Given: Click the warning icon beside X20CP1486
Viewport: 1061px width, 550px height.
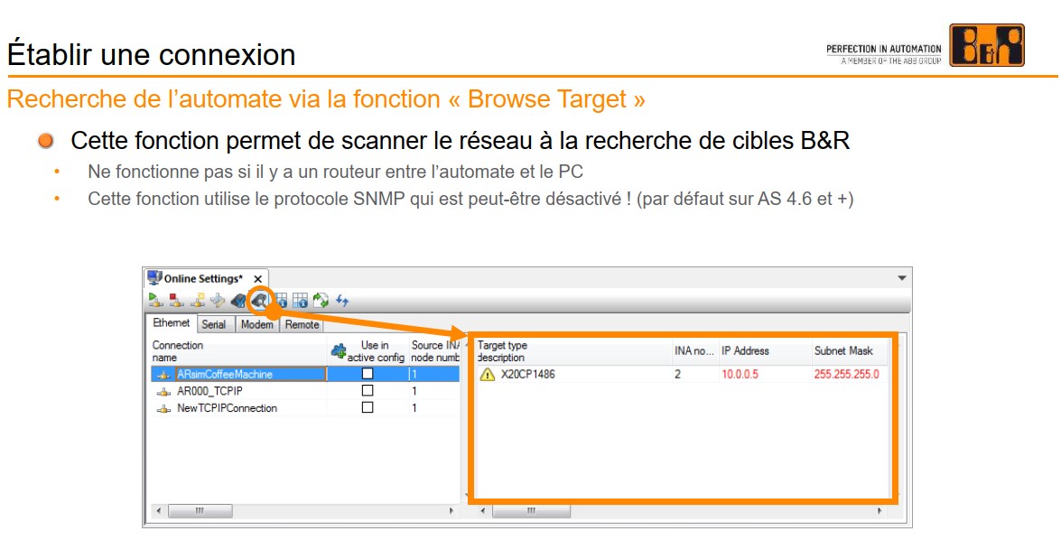Looking at the screenshot, I should (x=488, y=374).
